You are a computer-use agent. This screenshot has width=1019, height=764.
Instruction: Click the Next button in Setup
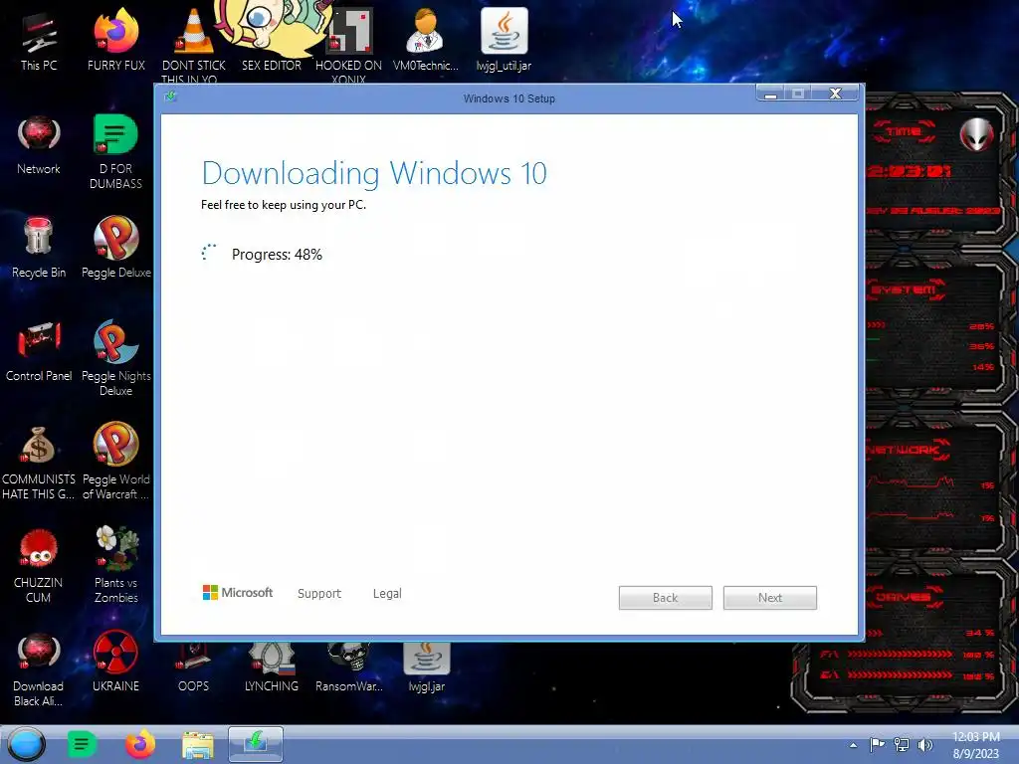(769, 598)
